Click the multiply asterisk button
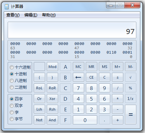This screenshot has width=145, height=133. click(118, 99)
